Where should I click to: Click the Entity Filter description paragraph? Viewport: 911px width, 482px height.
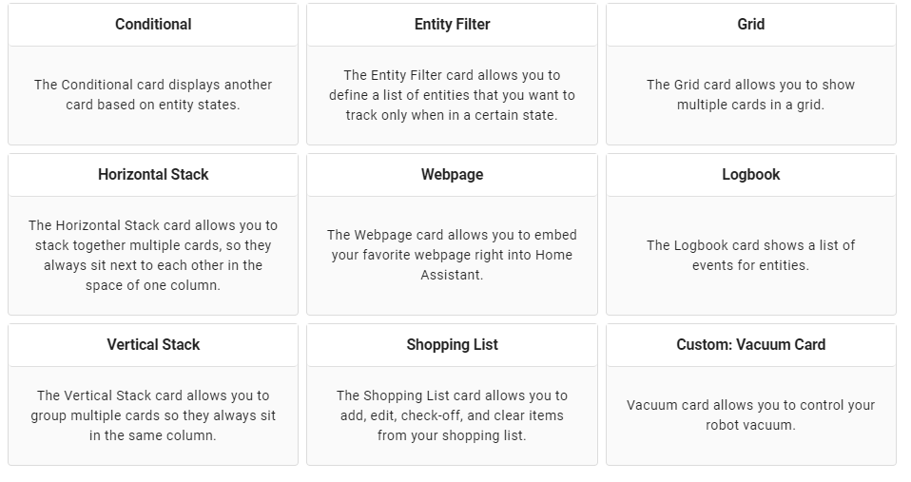click(452, 95)
